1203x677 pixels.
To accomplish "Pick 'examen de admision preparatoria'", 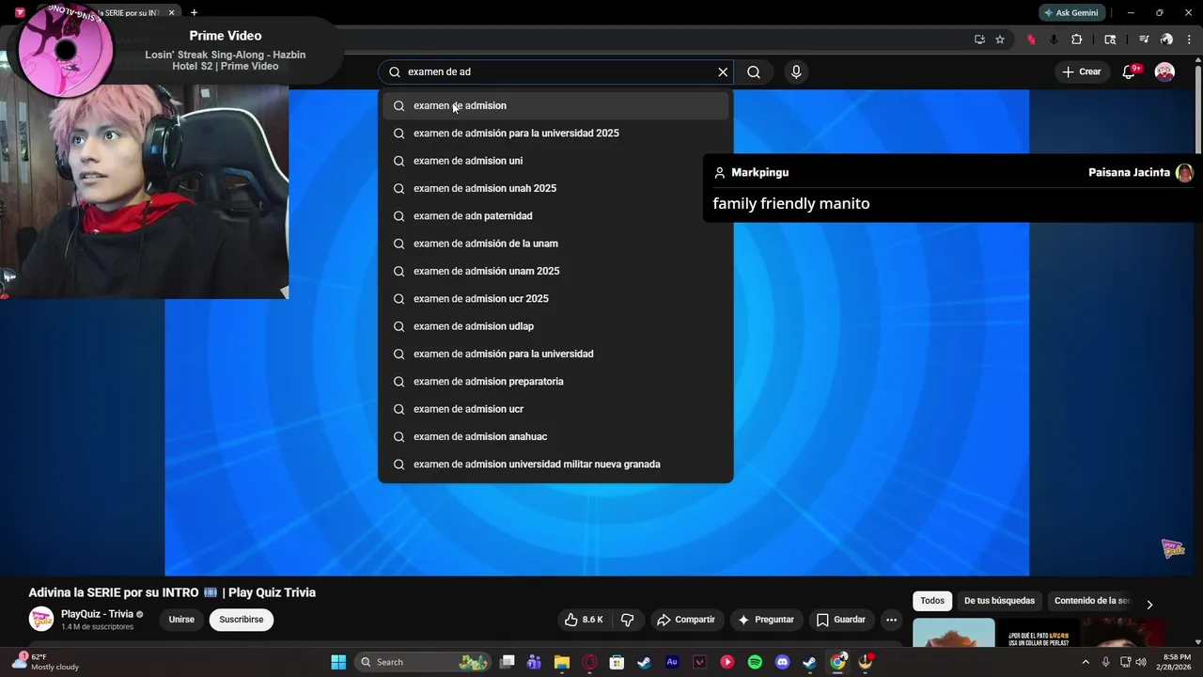I will pos(555,382).
